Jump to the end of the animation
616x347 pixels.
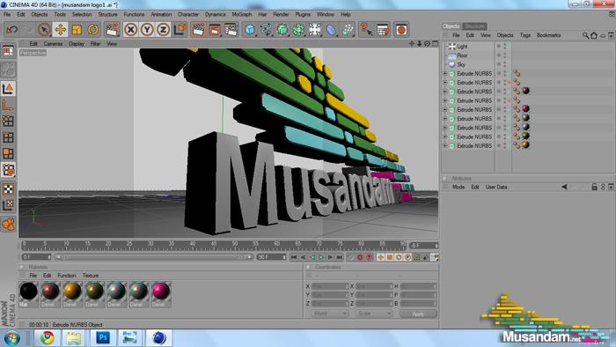(x=340, y=257)
